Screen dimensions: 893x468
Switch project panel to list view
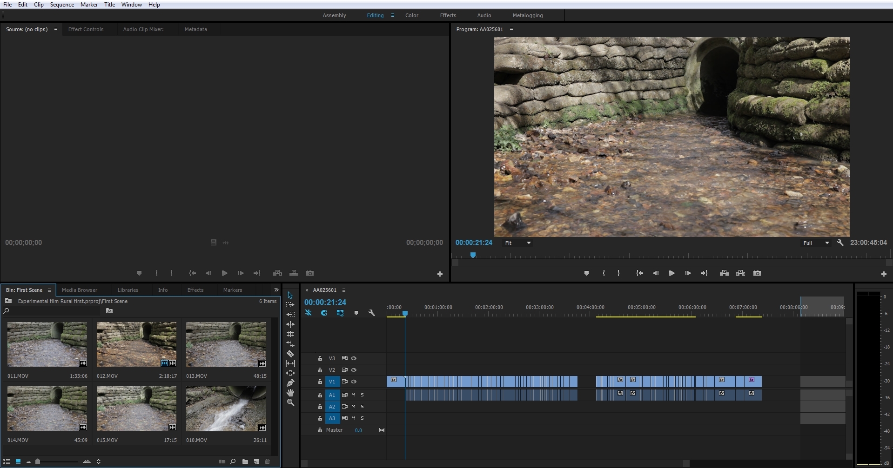tap(7, 461)
